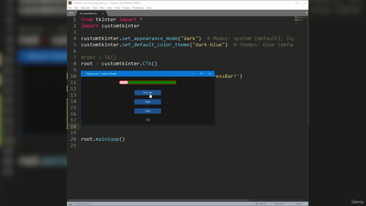Click the label showing 10
This screenshot has width=366, height=206.
coord(148,120)
